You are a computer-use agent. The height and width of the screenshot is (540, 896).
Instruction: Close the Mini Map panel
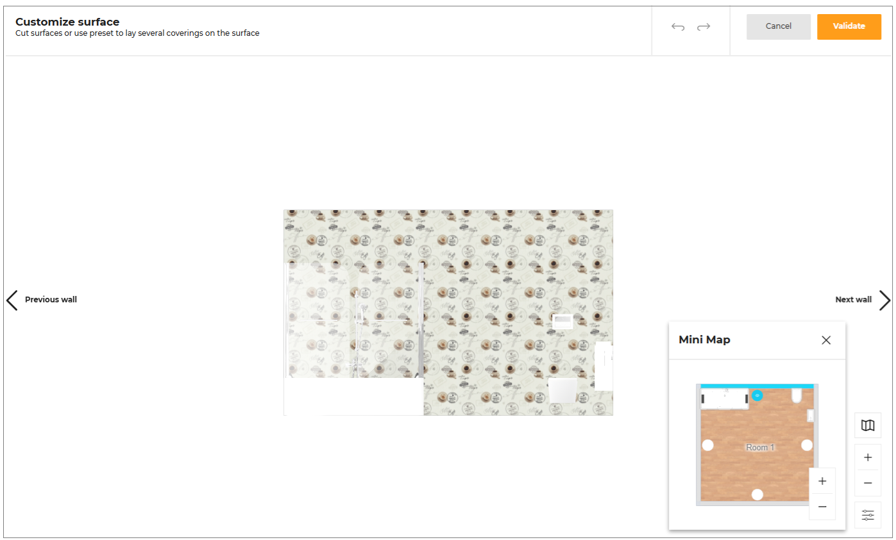pos(825,340)
